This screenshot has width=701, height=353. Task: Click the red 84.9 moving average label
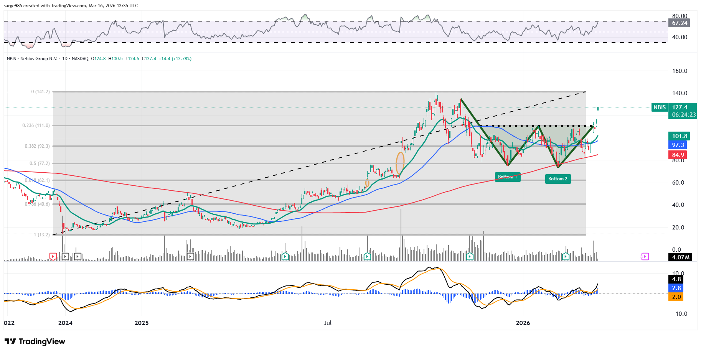[x=678, y=155]
